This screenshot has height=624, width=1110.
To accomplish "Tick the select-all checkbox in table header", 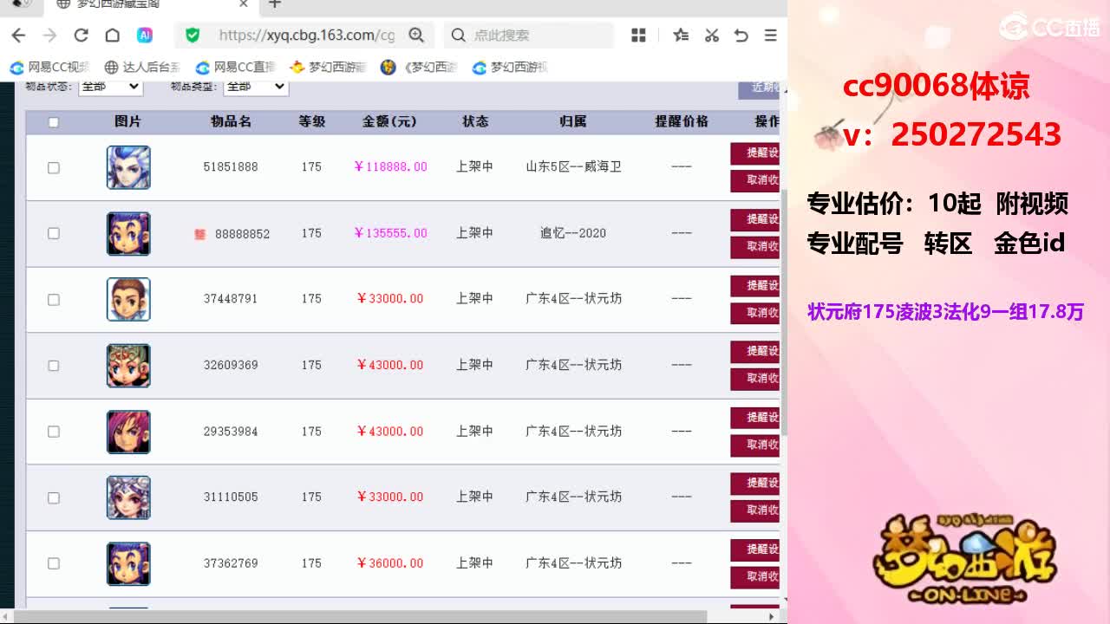I will point(53,122).
